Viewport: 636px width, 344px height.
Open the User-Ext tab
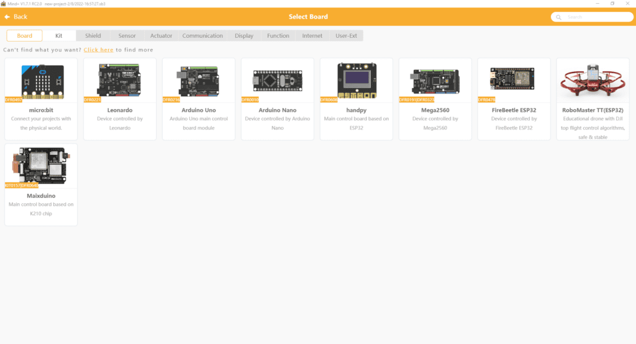[346, 35]
